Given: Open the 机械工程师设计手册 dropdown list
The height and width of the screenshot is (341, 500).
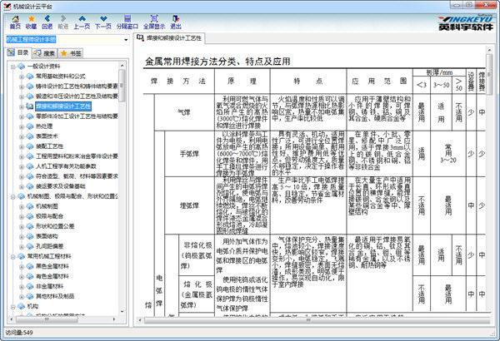Looking at the screenshot, I should click(127, 38).
